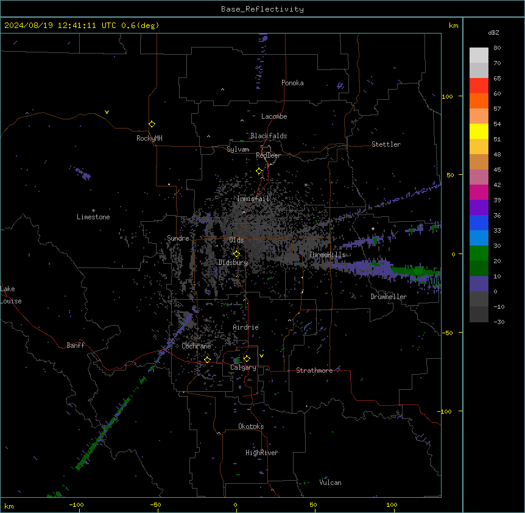Click the yellow V marker northwest of RockyMH
Image resolution: width=525 pixels, height=513 pixels.
(x=107, y=112)
